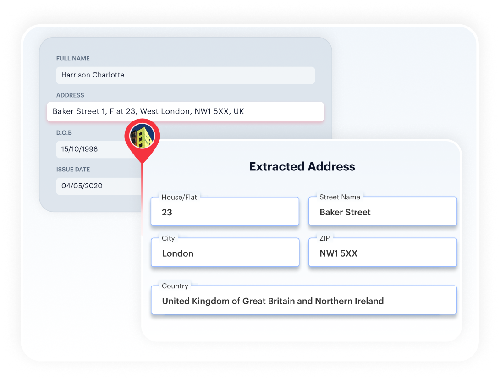Viewport: 500px width, 379px height.
Task: Click the House/Flat label tab
Action: [179, 197]
